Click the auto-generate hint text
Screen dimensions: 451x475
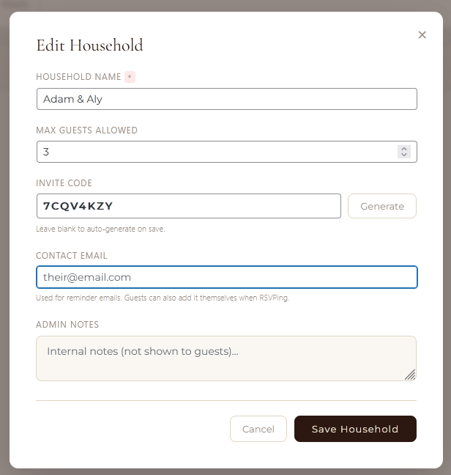[100, 229]
